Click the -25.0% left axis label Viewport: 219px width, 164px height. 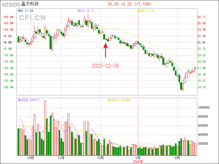(x=8, y=74)
